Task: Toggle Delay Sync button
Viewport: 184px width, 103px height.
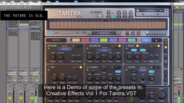Action: (143, 50)
